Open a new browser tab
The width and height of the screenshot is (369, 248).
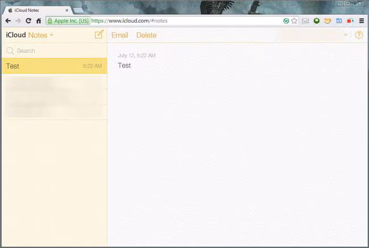[78, 11]
